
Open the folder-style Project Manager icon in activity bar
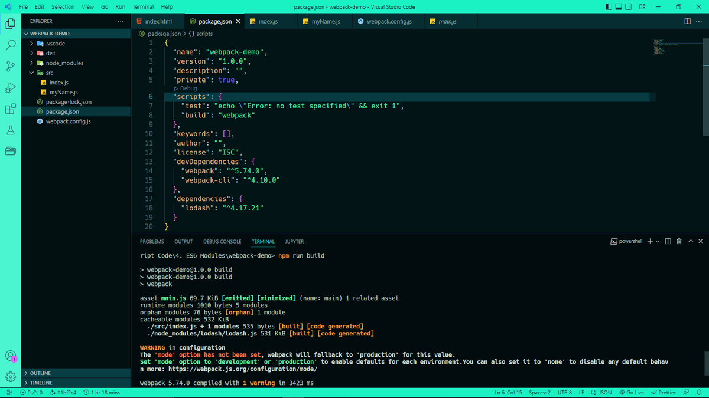tap(10, 151)
